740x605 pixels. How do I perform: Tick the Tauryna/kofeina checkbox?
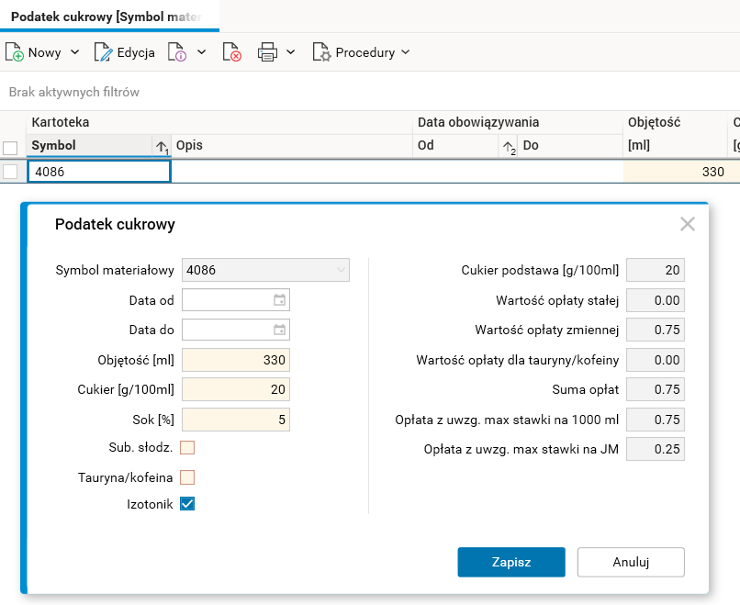pyautogui.click(x=187, y=477)
